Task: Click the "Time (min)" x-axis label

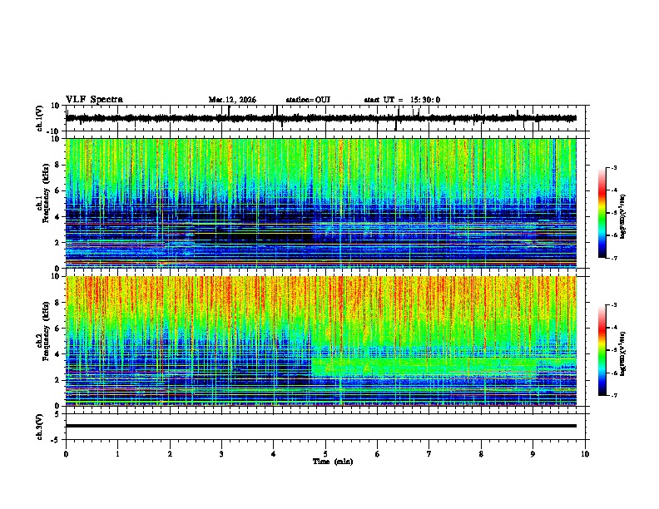Action: tap(333, 462)
